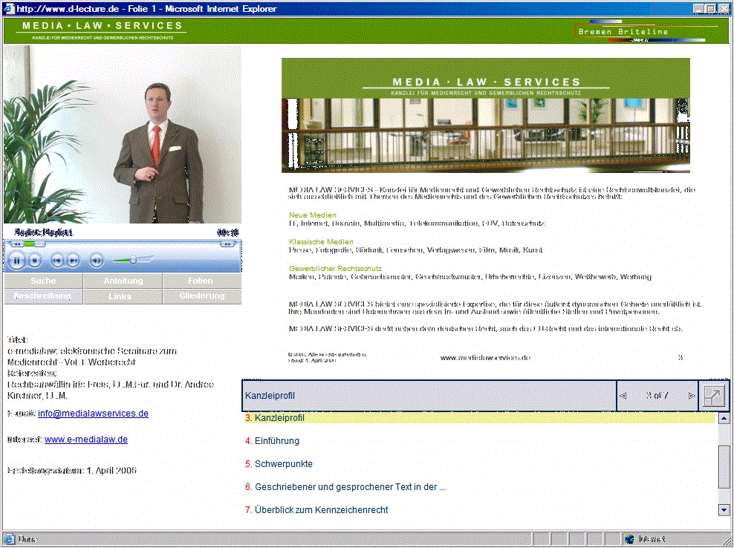The width and height of the screenshot is (734, 548).
Task: Skip to previous media item
Action: pyautogui.click(x=57, y=260)
